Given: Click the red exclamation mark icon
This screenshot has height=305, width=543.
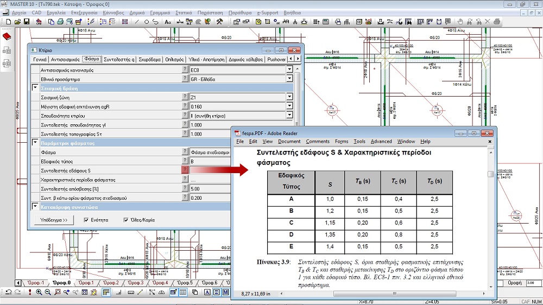Looking at the screenshot, I should (x=30, y=292).
